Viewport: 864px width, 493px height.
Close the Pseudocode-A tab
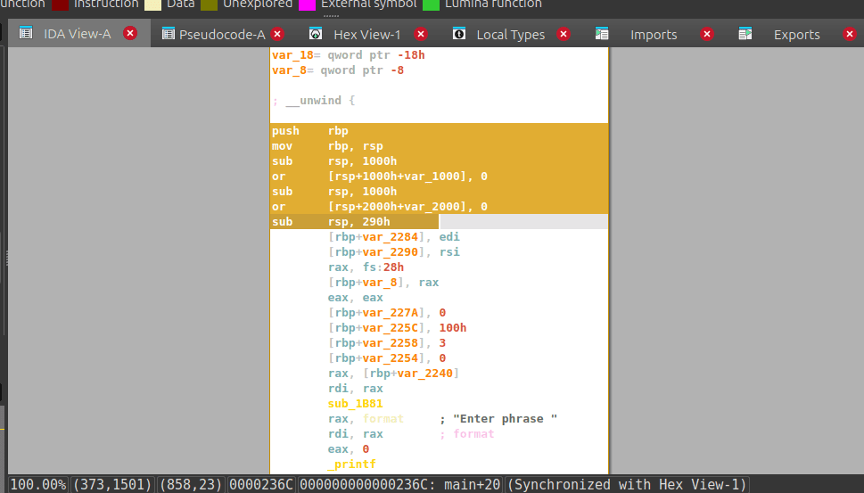(x=277, y=35)
